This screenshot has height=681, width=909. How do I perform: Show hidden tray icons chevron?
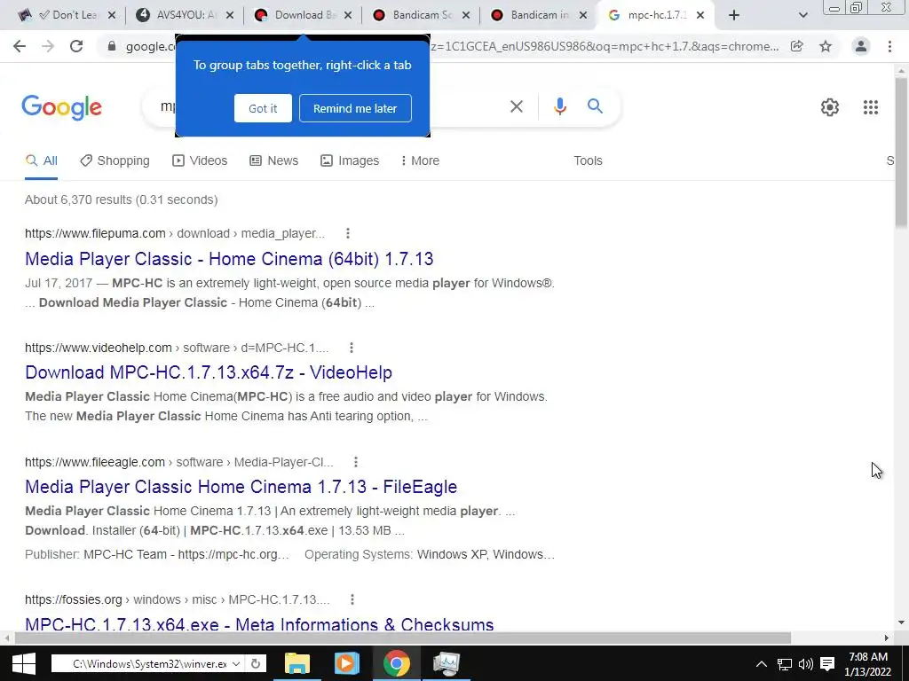[761, 664]
